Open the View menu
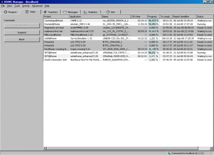Screen dimensions: 214x156 tap(9, 6)
